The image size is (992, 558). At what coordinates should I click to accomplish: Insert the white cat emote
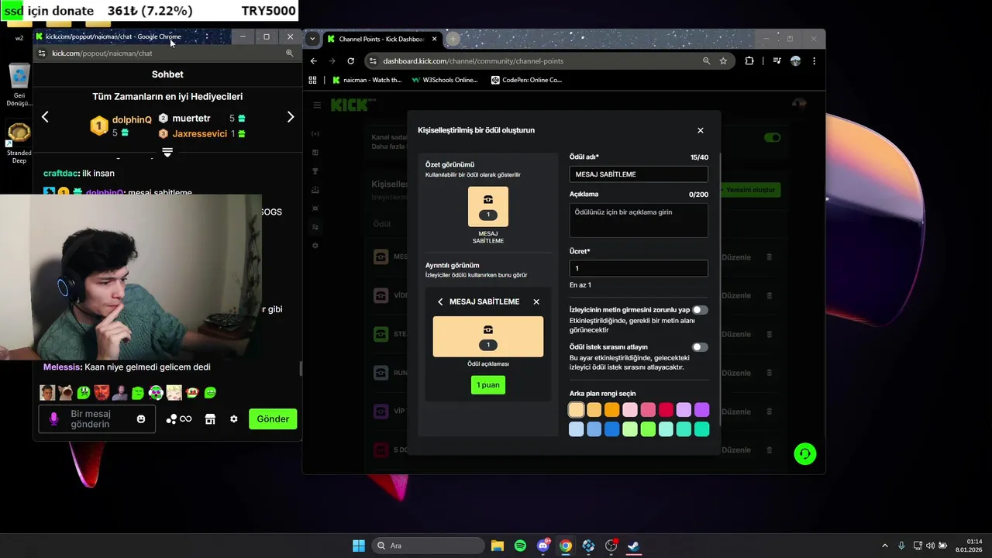point(65,393)
